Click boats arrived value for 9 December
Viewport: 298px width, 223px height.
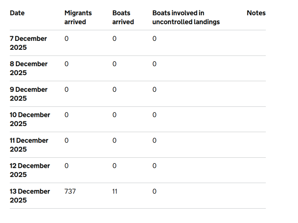114,90
